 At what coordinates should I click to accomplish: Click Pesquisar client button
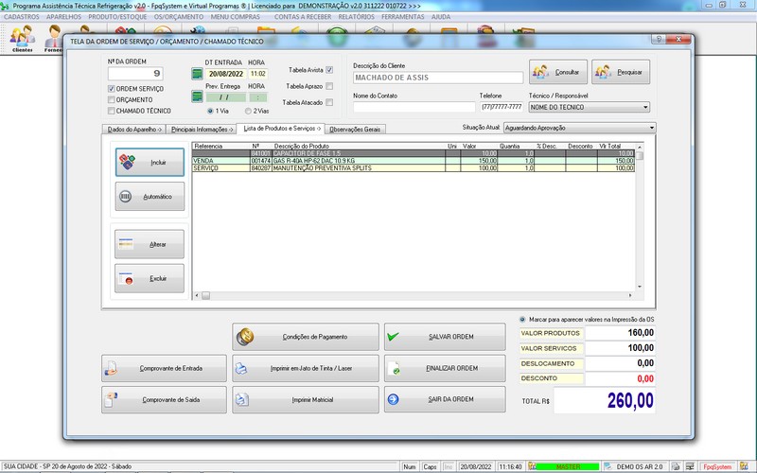point(621,72)
